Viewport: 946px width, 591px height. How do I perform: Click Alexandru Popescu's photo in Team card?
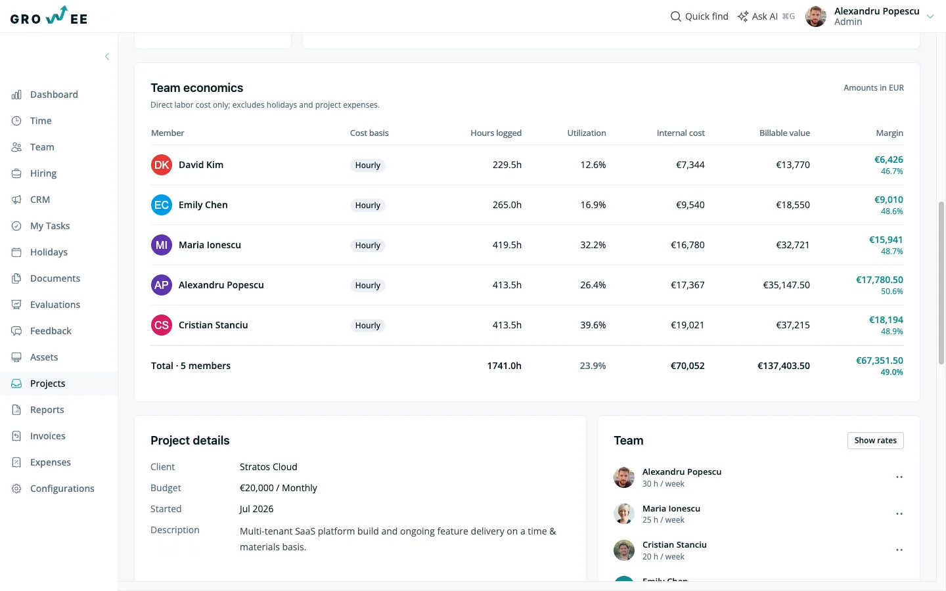[x=624, y=477]
